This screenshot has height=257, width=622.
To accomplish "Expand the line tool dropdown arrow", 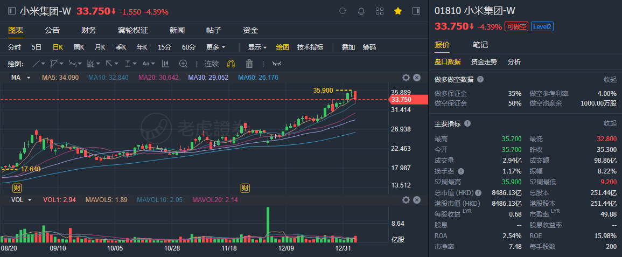I will (x=43, y=64).
